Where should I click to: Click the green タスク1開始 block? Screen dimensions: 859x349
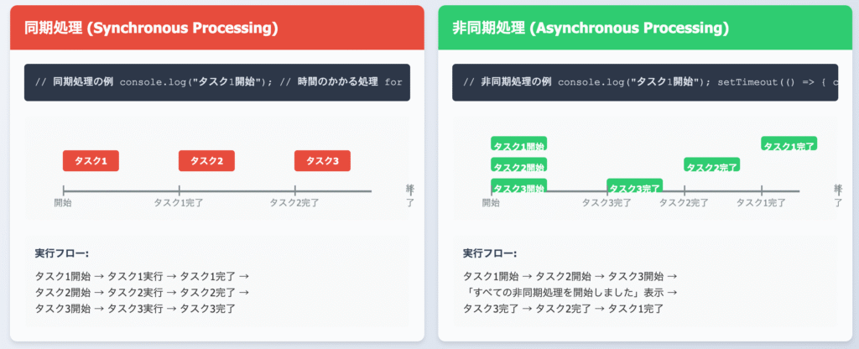(519, 144)
